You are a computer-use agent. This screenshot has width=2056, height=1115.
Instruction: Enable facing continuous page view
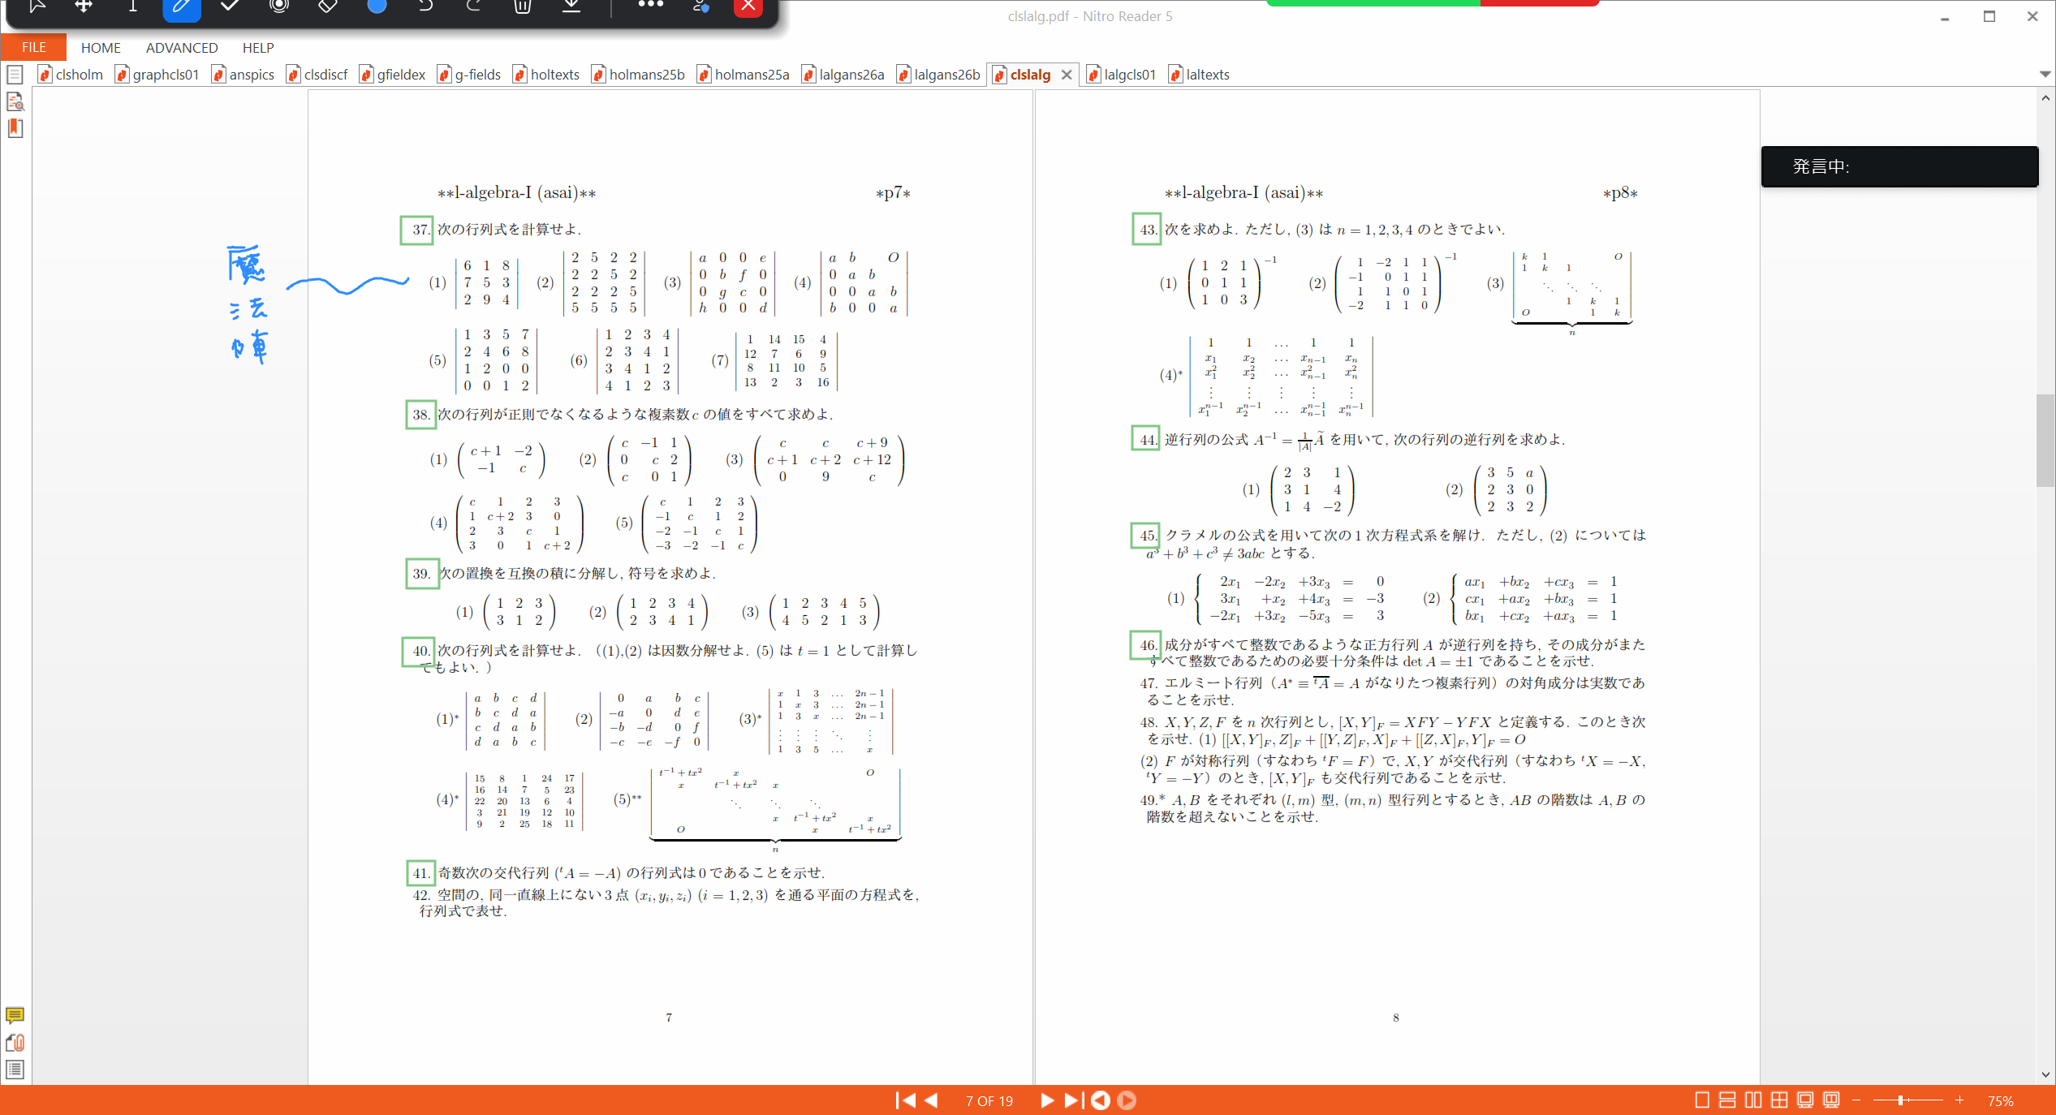click(1779, 1100)
